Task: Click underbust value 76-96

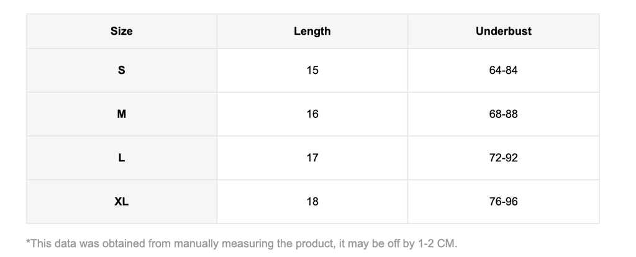Action: [503, 202]
